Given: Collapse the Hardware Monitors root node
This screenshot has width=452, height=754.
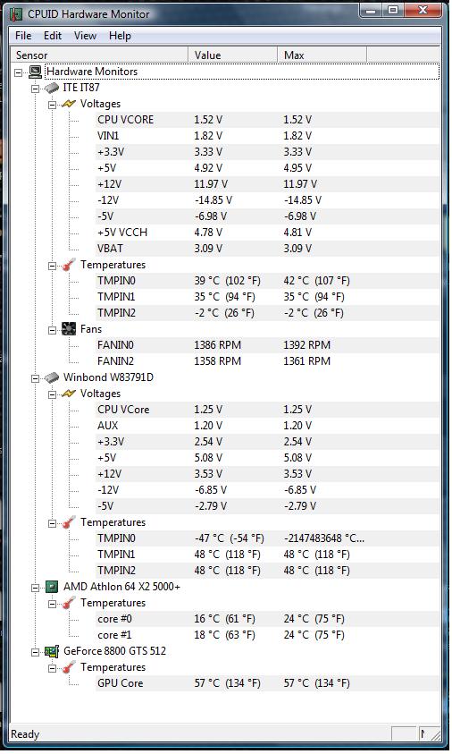Looking at the screenshot, I should tap(18, 72).
